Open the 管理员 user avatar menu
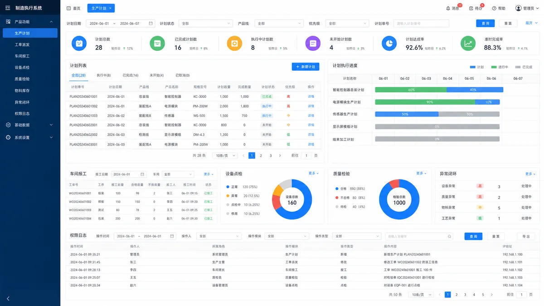Image resolution: width=544 pixels, height=306 pixels. coord(519,8)
